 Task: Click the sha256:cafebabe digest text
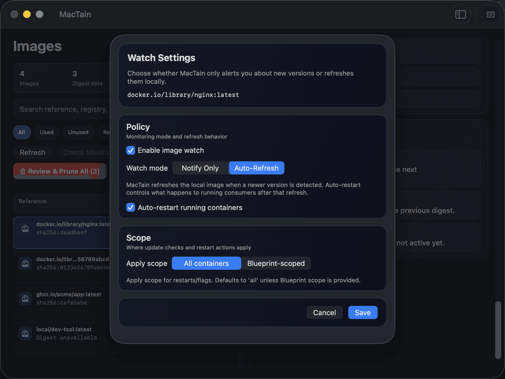pyautogui.click(x=61, y=303)
